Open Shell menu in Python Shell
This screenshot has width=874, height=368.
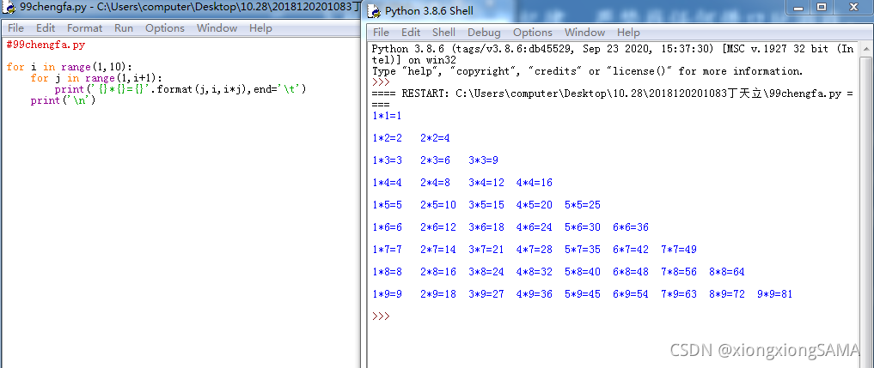coord(443,33)
